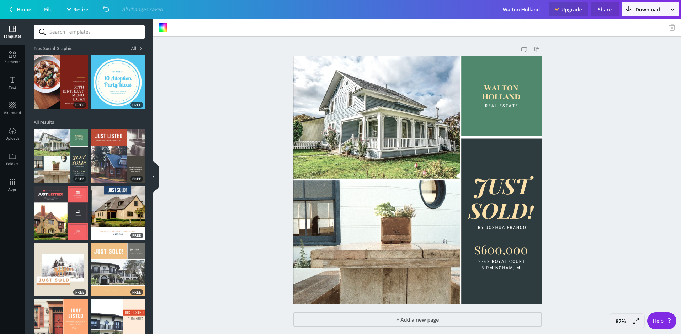Viewport: 681px width, 334px height.
Task: Open the Resize menu
Action: (78, 10)
